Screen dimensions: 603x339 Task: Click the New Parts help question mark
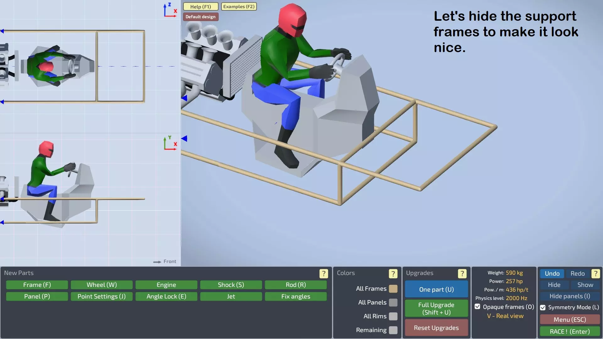(x=323, y=273)
